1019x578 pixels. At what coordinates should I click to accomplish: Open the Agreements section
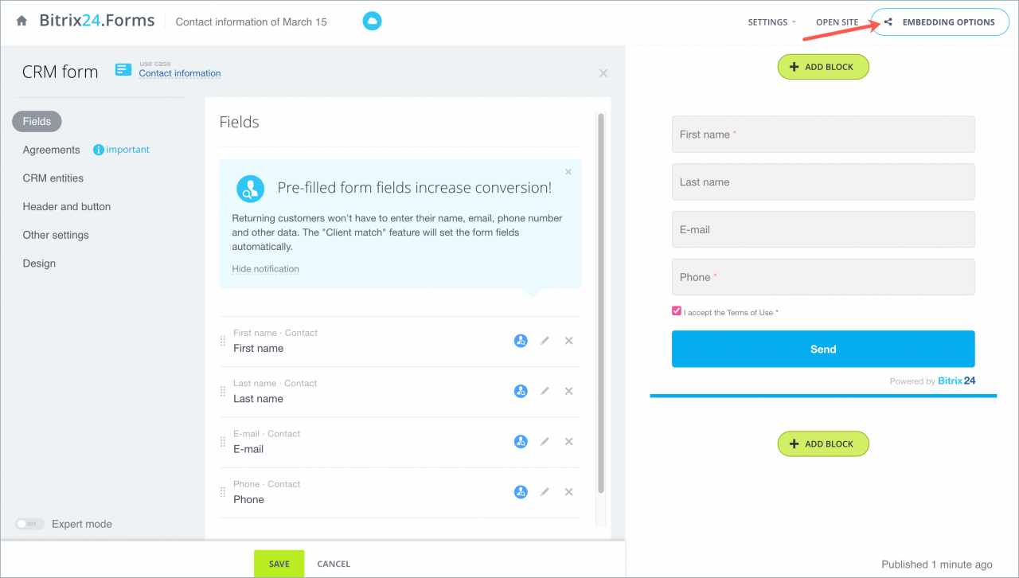click(51, 150)
